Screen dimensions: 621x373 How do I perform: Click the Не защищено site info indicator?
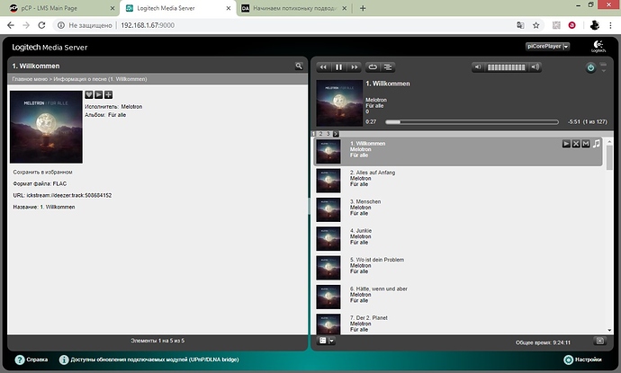85,25
